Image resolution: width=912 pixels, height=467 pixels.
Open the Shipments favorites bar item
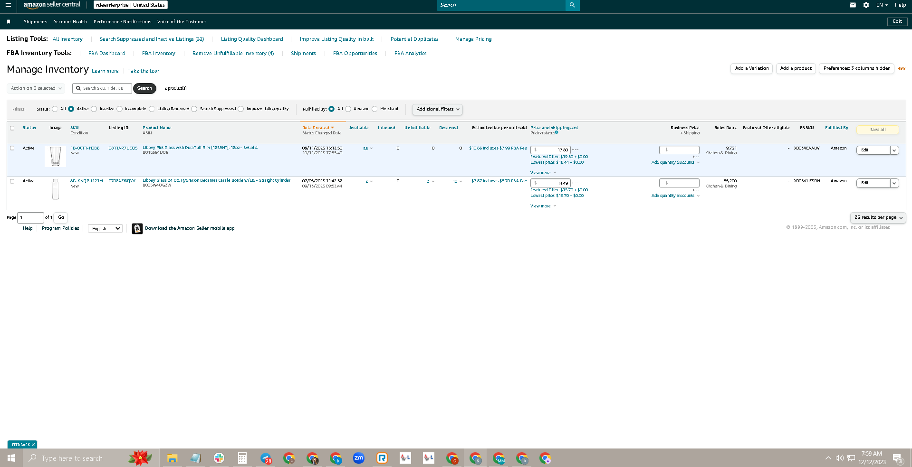click(36, 22)
